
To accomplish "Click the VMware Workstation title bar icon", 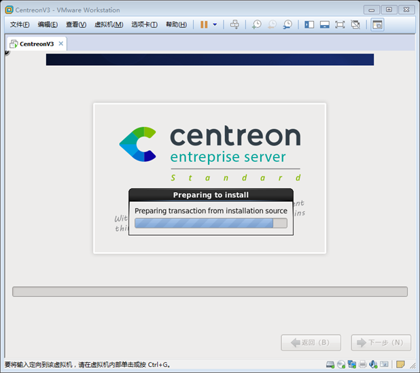I will (x=9, y=10).
